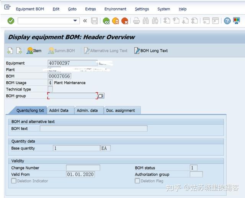Open the command field dropdown arrow
The width and height of the screenshot is (245, 198).
[x=75, y=21]
